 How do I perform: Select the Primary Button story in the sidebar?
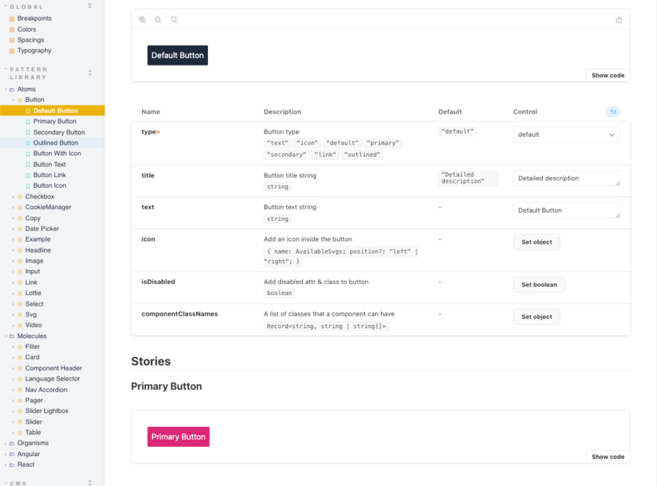click(55, 121)
